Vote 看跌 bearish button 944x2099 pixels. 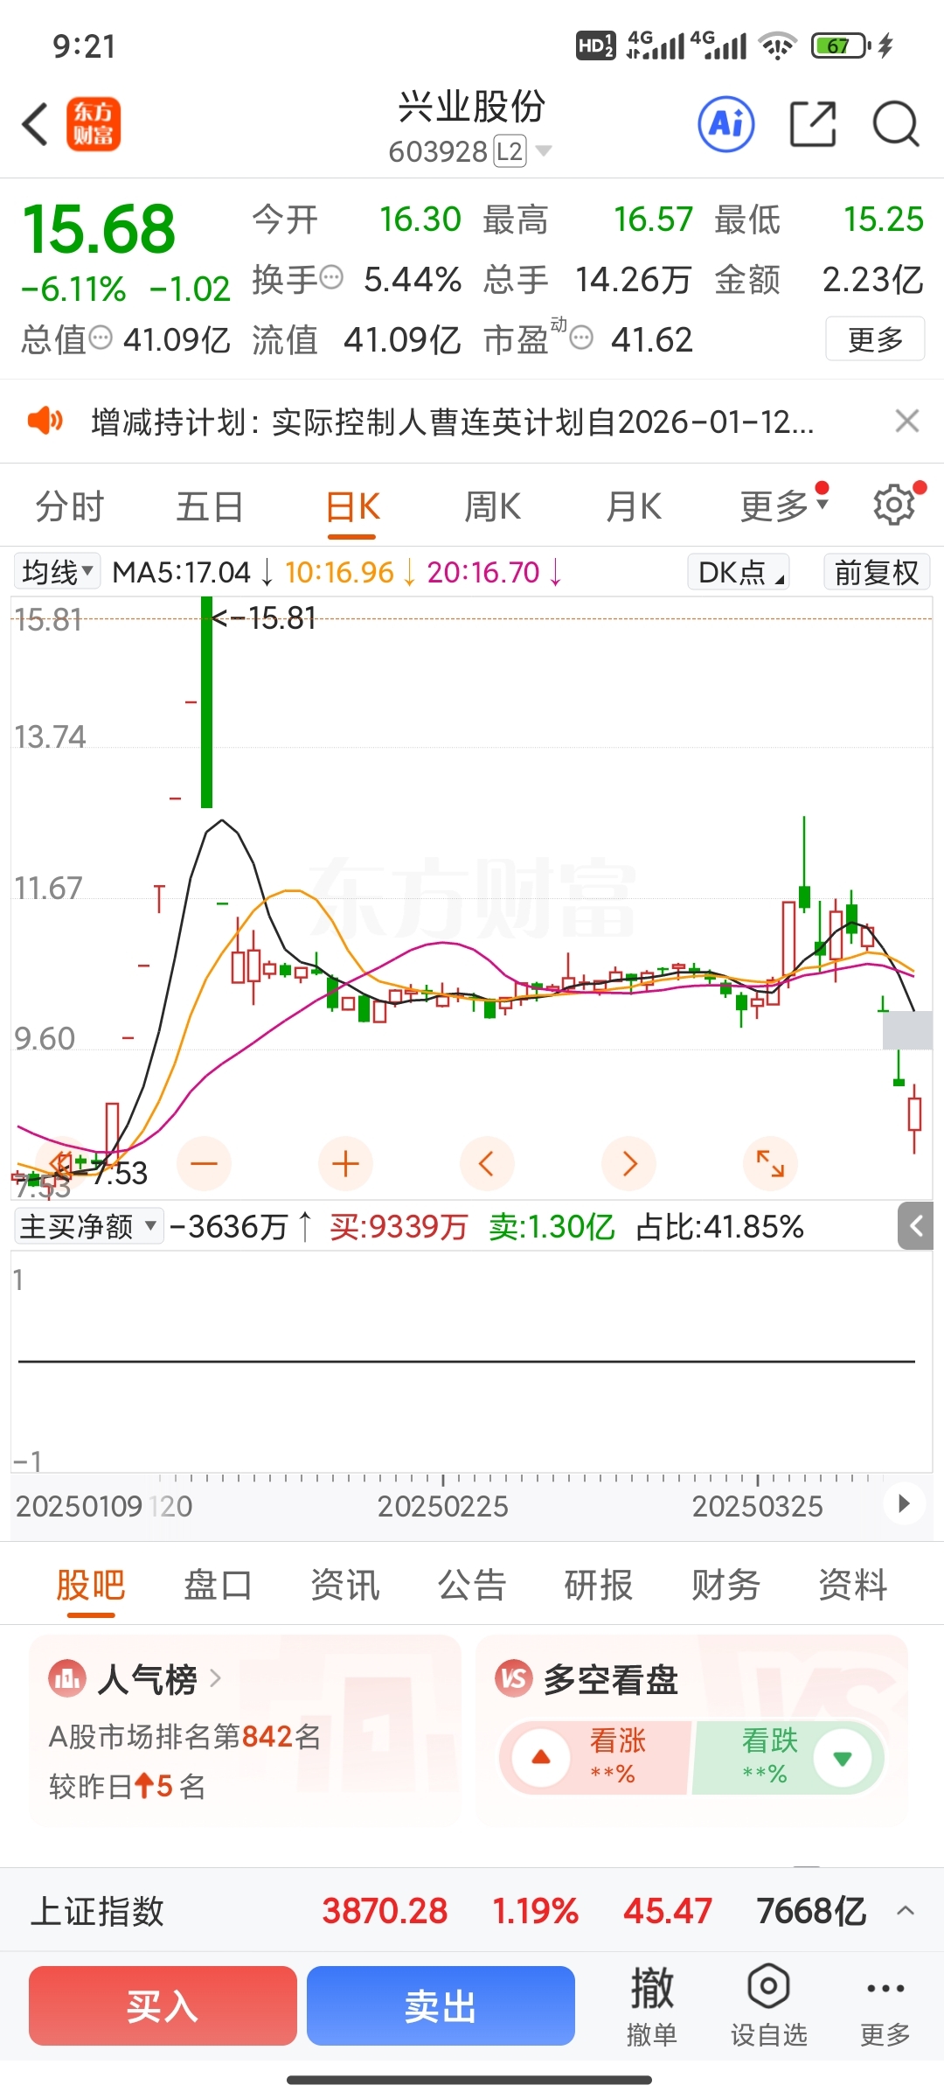click(x=788, y=1757)
